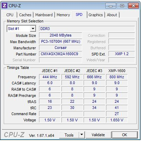Viewport: 143px width, 141px height.
Task: Minimize the CPU-Z window
Action: point(111,6)
